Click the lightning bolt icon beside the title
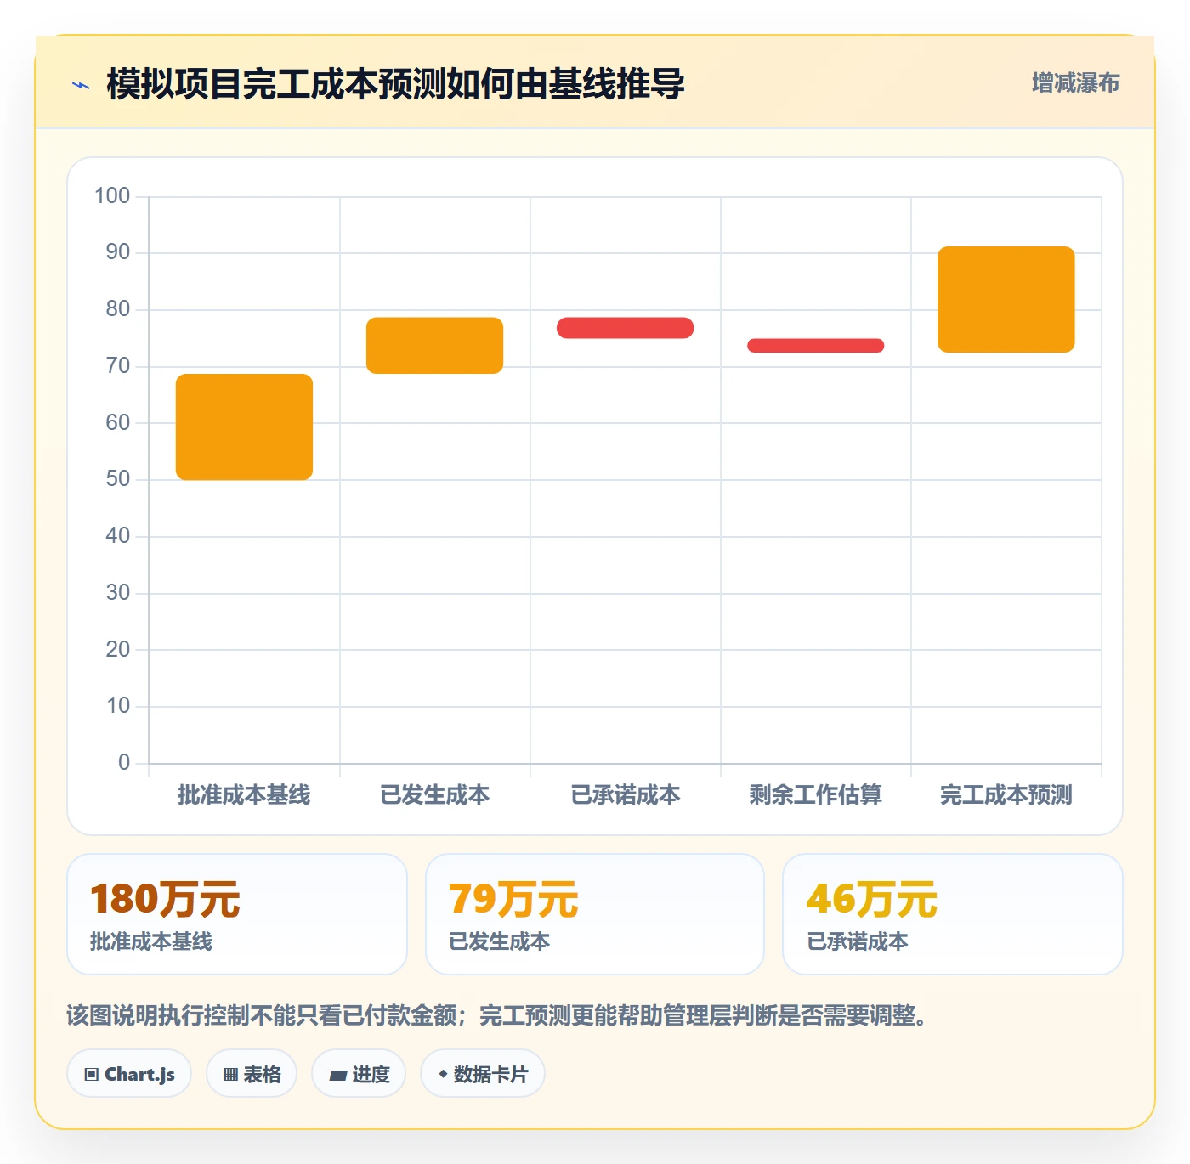Screen dimensions: 1190x1164 pyautogui.click(x=81, y=85)
